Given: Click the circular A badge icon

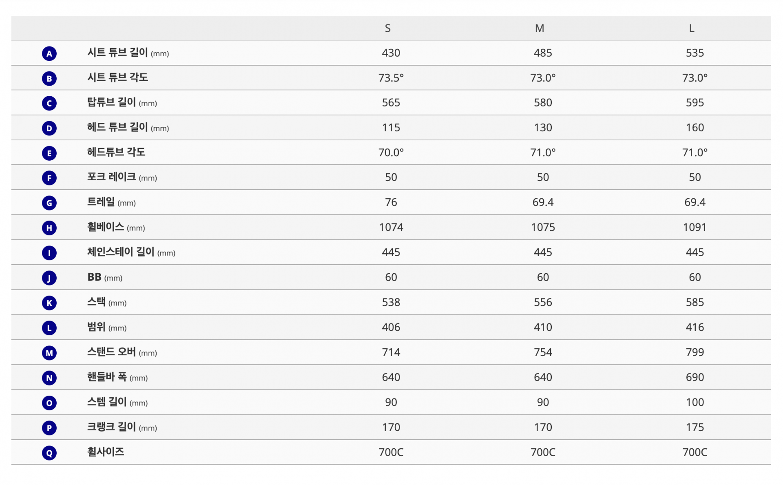Looking at the screenshot, I should coord(49,53).
